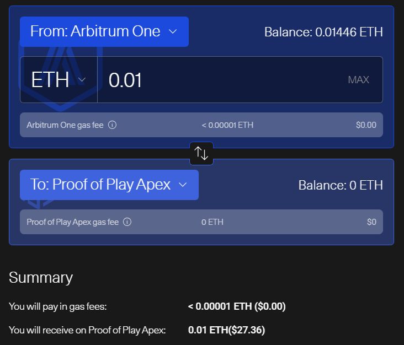404x345 pixels.
Task: Click the < 0.00001 ETH ($0.00) summary fee
Action: pyautogui.click(x=237, y=306)
